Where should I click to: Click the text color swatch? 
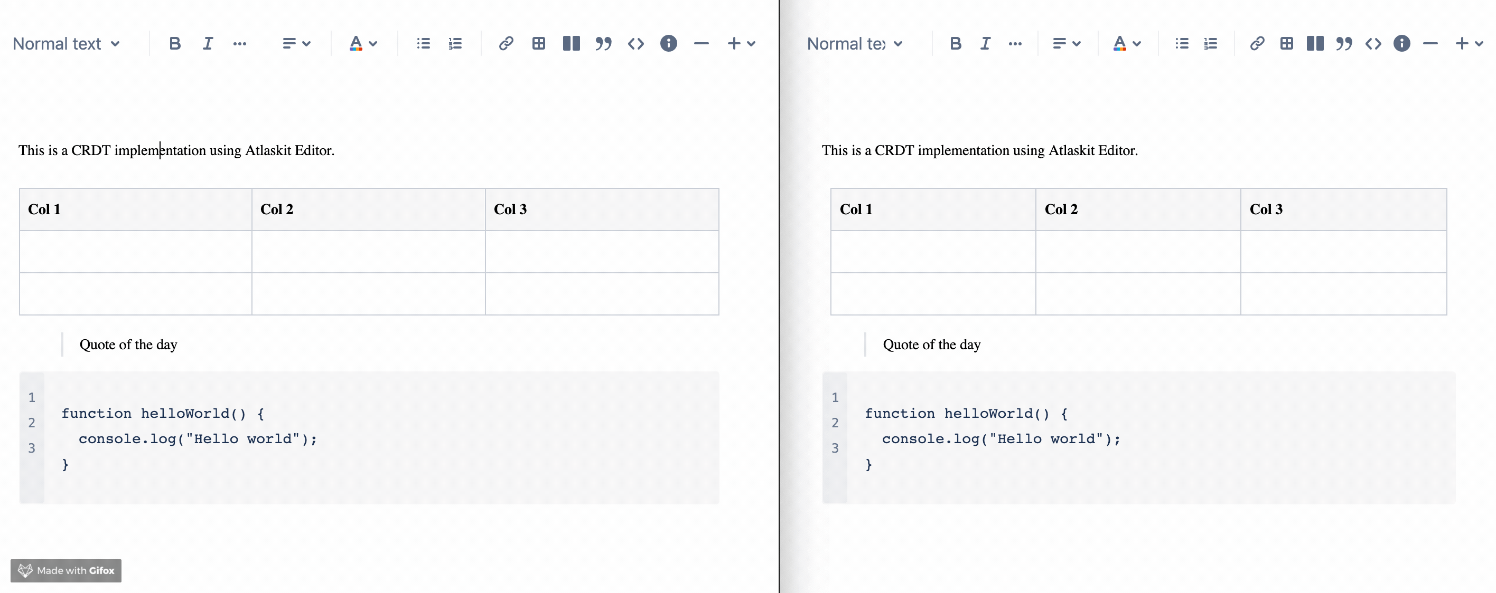(x=354, y=43)
